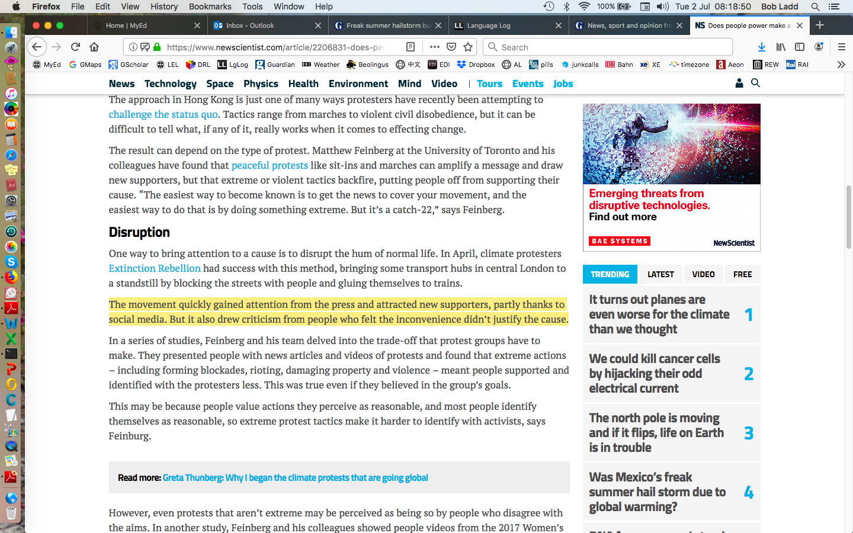
Task: Open Environment section in site nav
Action: pos(358,84)
